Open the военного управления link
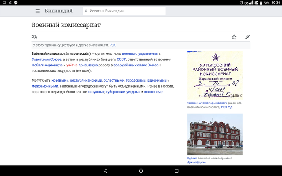This screenshot has width=282, height=176. click(x=140, y=53)
